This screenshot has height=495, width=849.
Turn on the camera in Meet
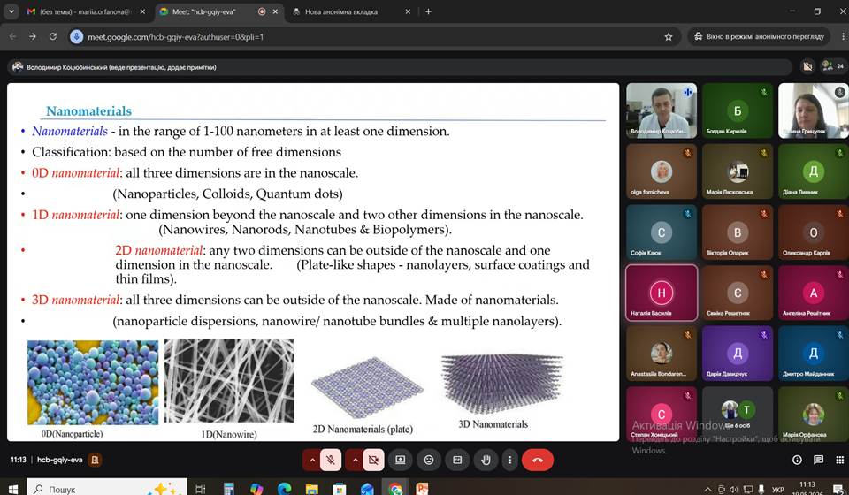[x=373, y=460]
